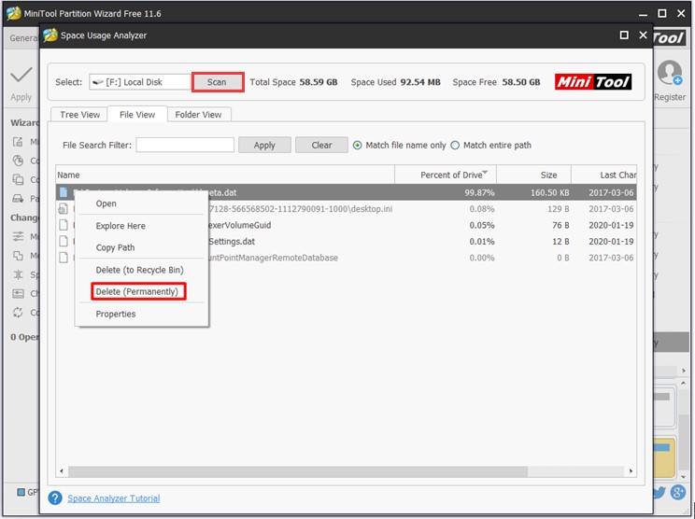The image size is (695, 519).
Task: Click the first Change sidebar icon (move/resize sliders)
Action: point(18,236)
